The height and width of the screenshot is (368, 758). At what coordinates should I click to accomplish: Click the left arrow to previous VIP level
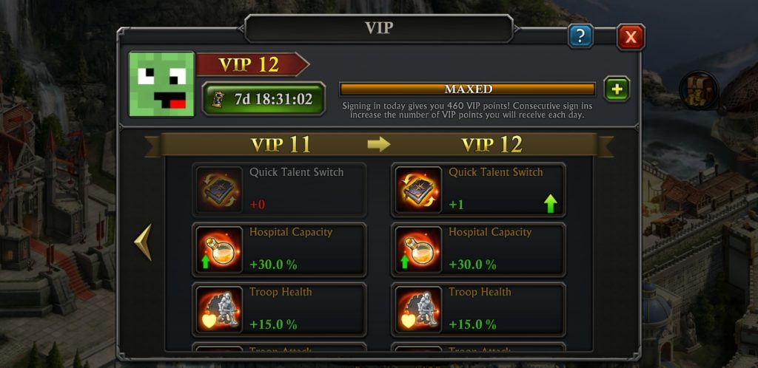[x=143, y=242]
